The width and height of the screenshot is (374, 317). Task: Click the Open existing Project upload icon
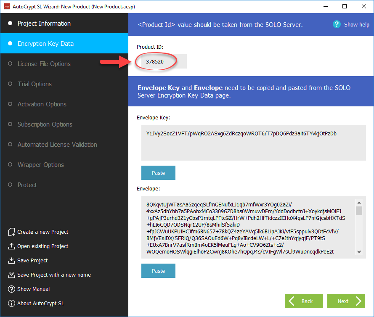tap(11, 246)
